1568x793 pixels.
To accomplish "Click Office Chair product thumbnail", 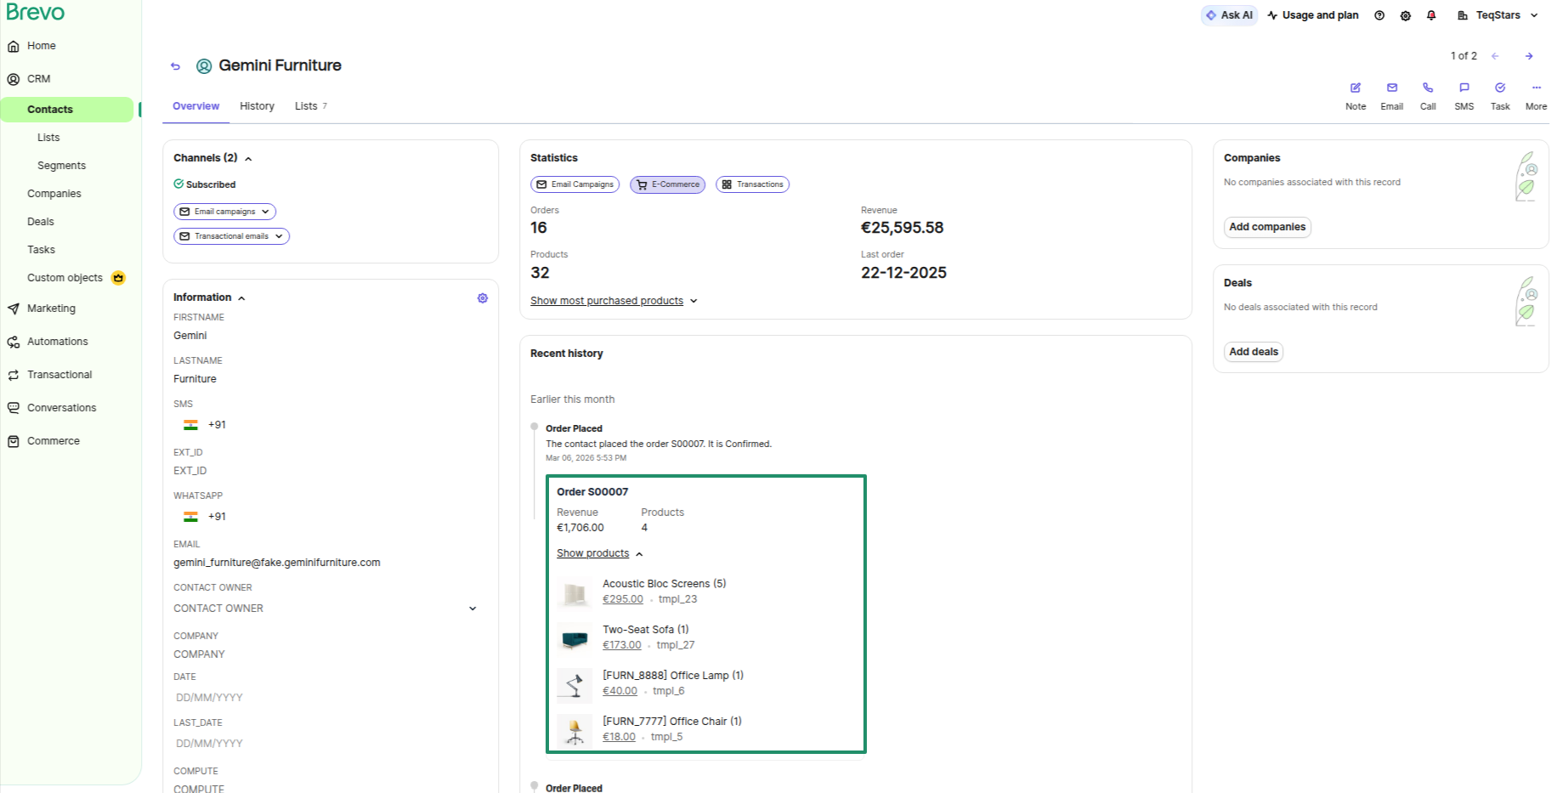I will (575, 730).
